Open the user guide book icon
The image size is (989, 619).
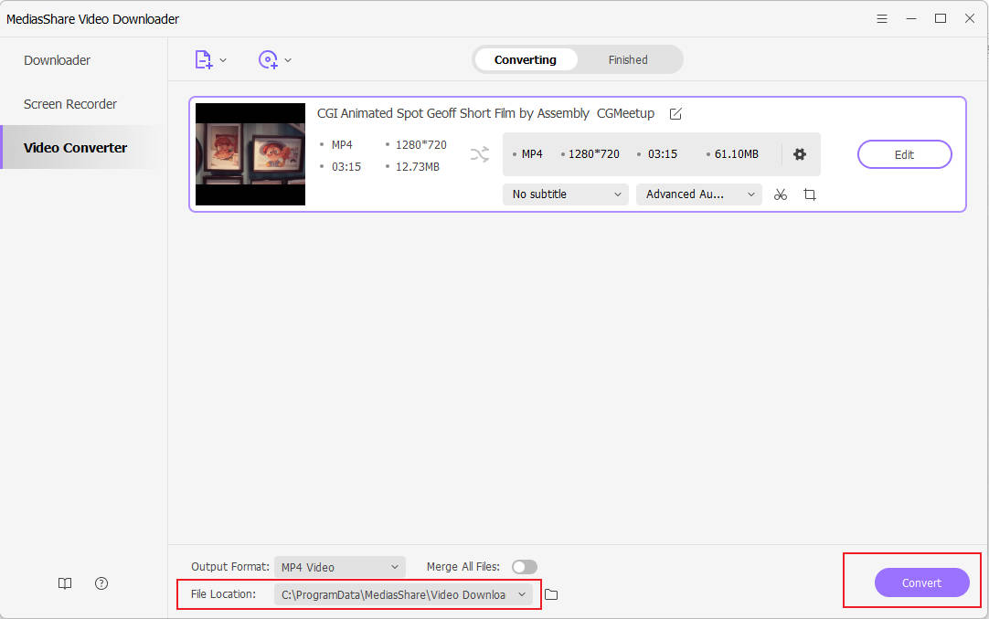pos(65,583)
